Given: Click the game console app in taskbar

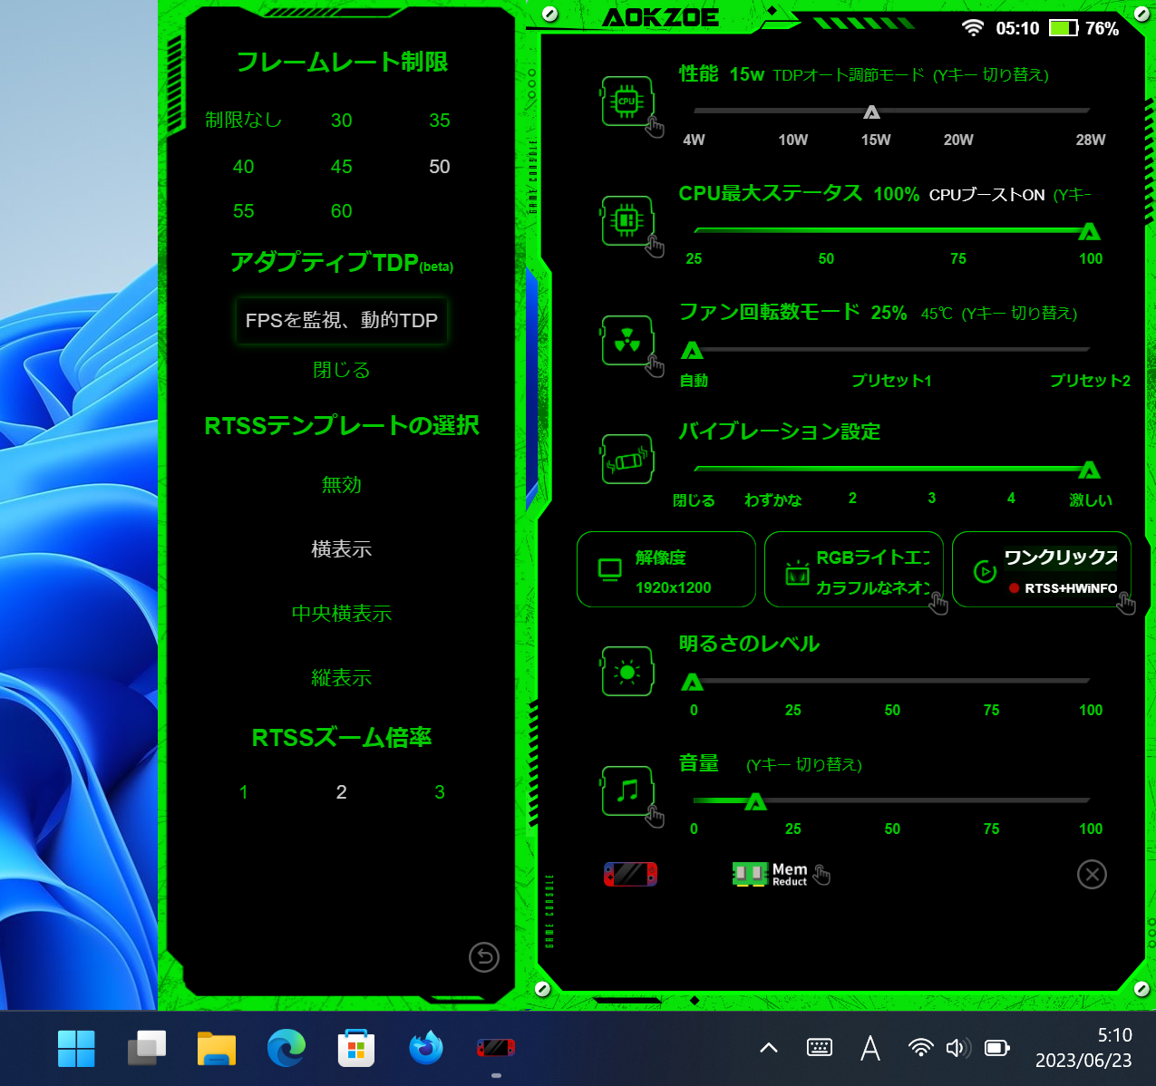Looking at the screenshot, I should pos(496,1048).
